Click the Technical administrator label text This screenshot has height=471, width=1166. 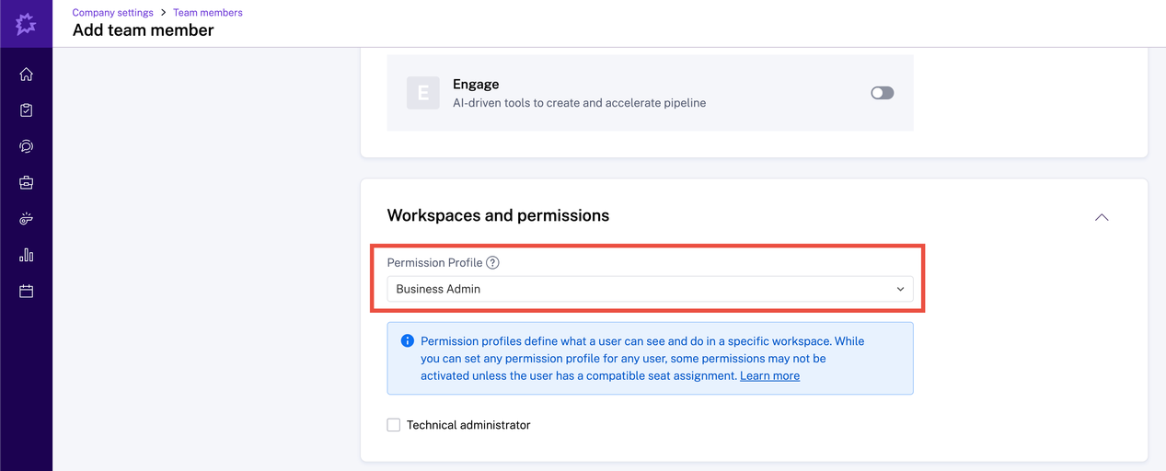coord(468,425)
